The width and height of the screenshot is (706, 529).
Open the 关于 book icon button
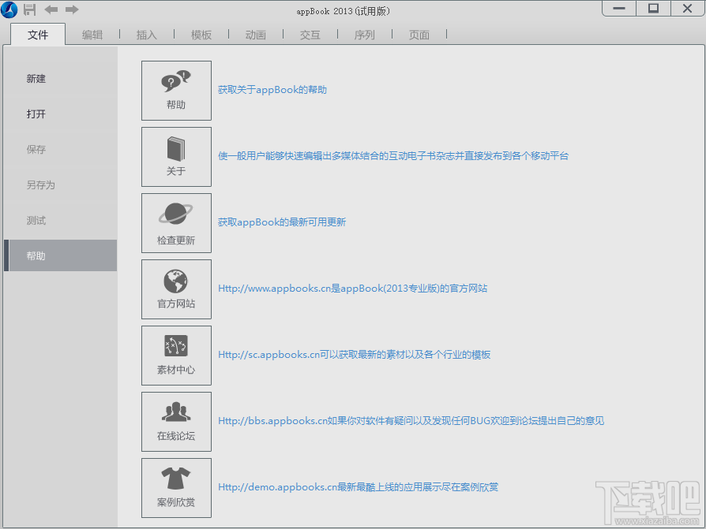click(x=176, y=156)
